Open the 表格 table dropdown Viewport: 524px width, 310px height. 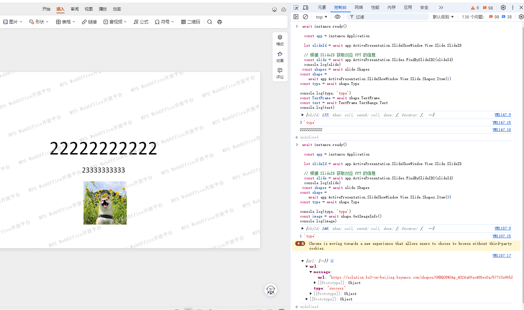(x=65, y=22)
